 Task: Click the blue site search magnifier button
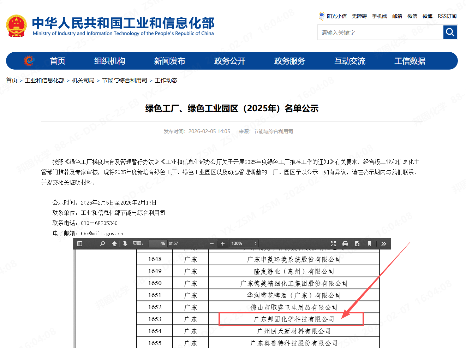(x=450, y=33)
